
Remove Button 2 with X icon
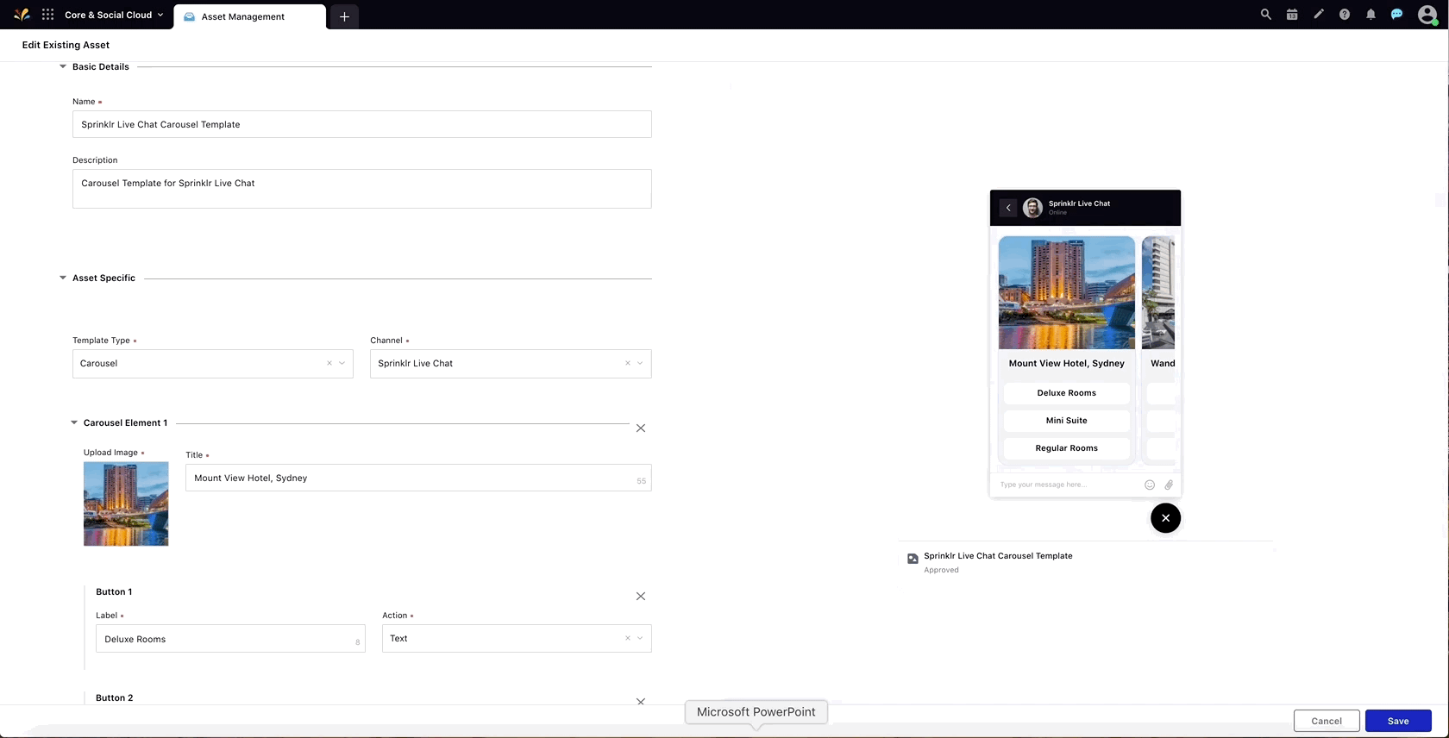point(641,701)
